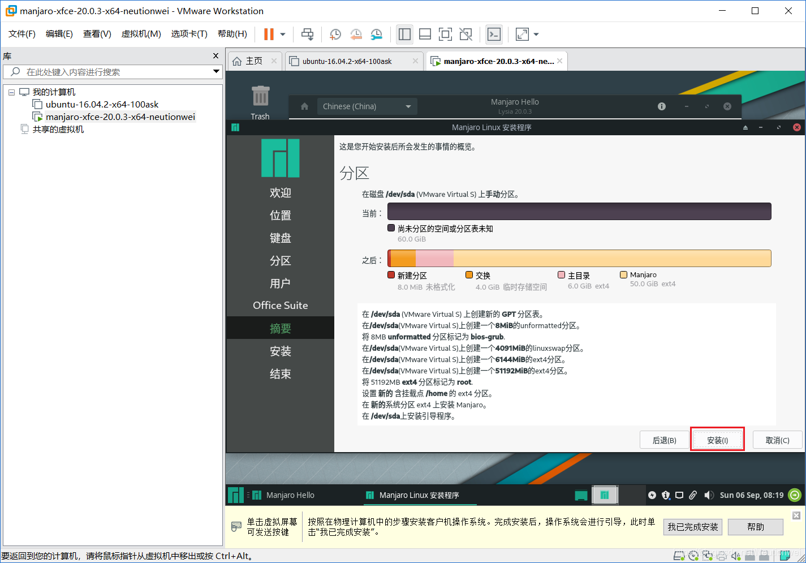Open the Chinese (China) language dropdown
806x563 pixels.
367,106
